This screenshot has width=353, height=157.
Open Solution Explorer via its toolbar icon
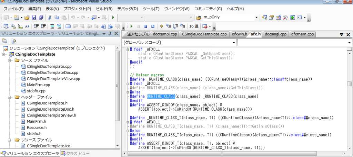[264, 17]
